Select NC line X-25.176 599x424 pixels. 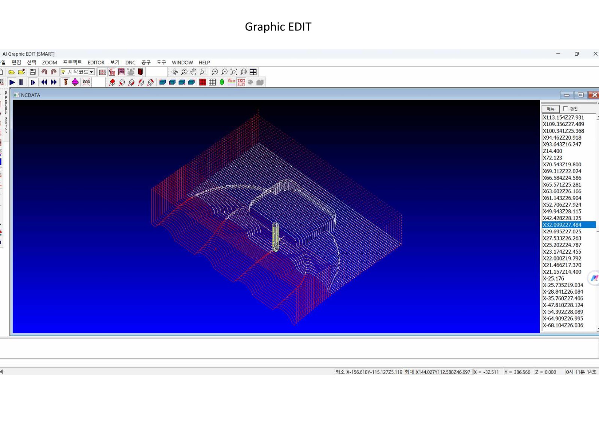569,279
